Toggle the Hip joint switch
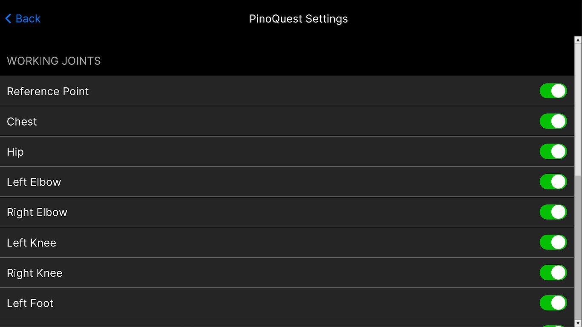The height and width of the screenshot is (327, 582). (553, 152)
